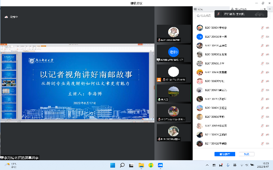Open the taskbar search icon
The height and width of the screenshot is (170, 273).
pos(122,165)
